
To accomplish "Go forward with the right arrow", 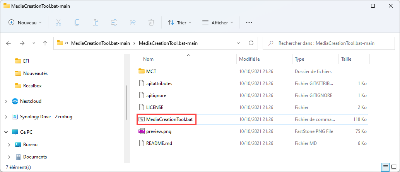I will (22, 43).
